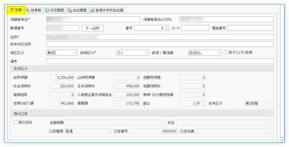Click the 前年末日住所 field
The width and height of the screenshot is (289, 147).
click(x=160, y=44)
